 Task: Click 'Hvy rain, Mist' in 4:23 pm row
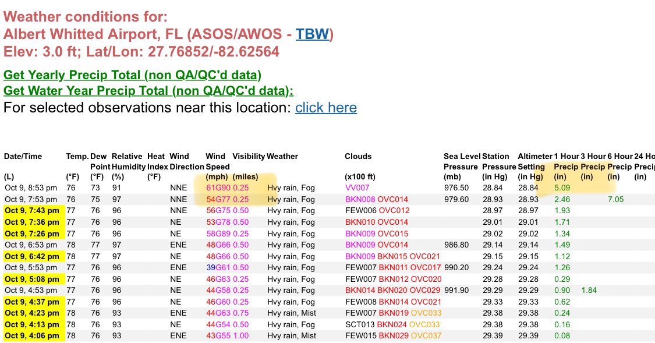point(292,313)
